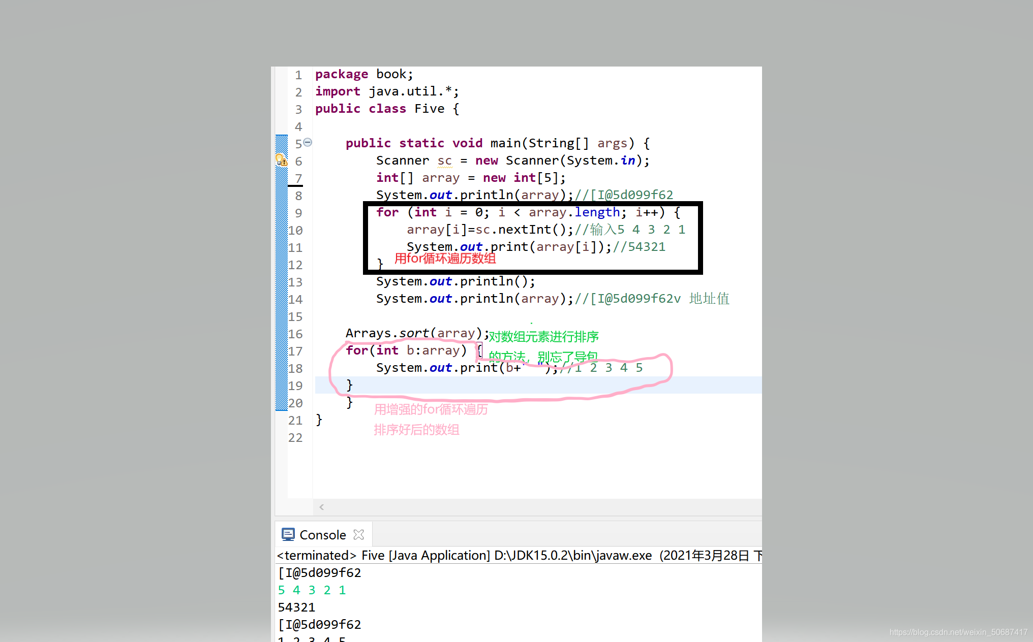This screenshot has width=1033, height=642.
Task: Click the Console monitor icon
Action: coord(288,534)
